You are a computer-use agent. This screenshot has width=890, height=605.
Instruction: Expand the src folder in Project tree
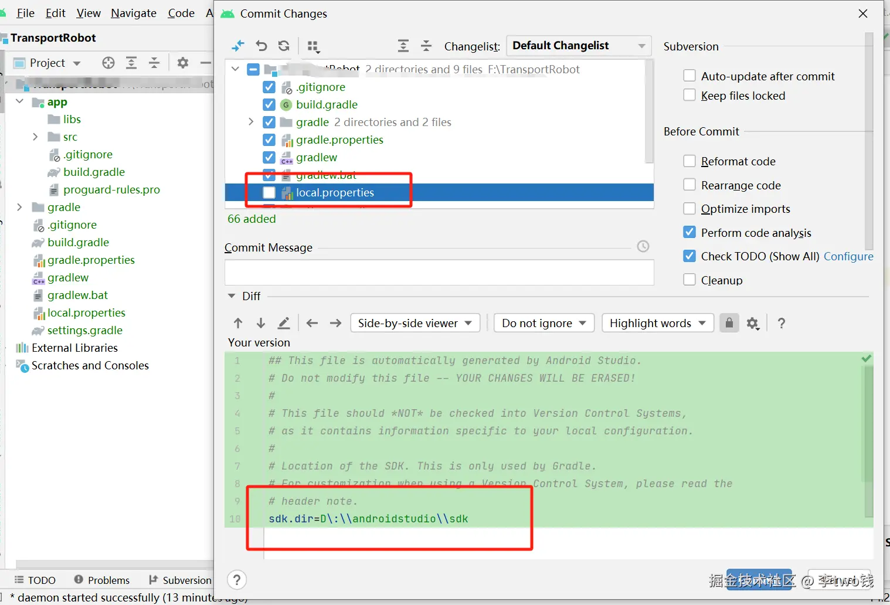(x=35, y=137)
